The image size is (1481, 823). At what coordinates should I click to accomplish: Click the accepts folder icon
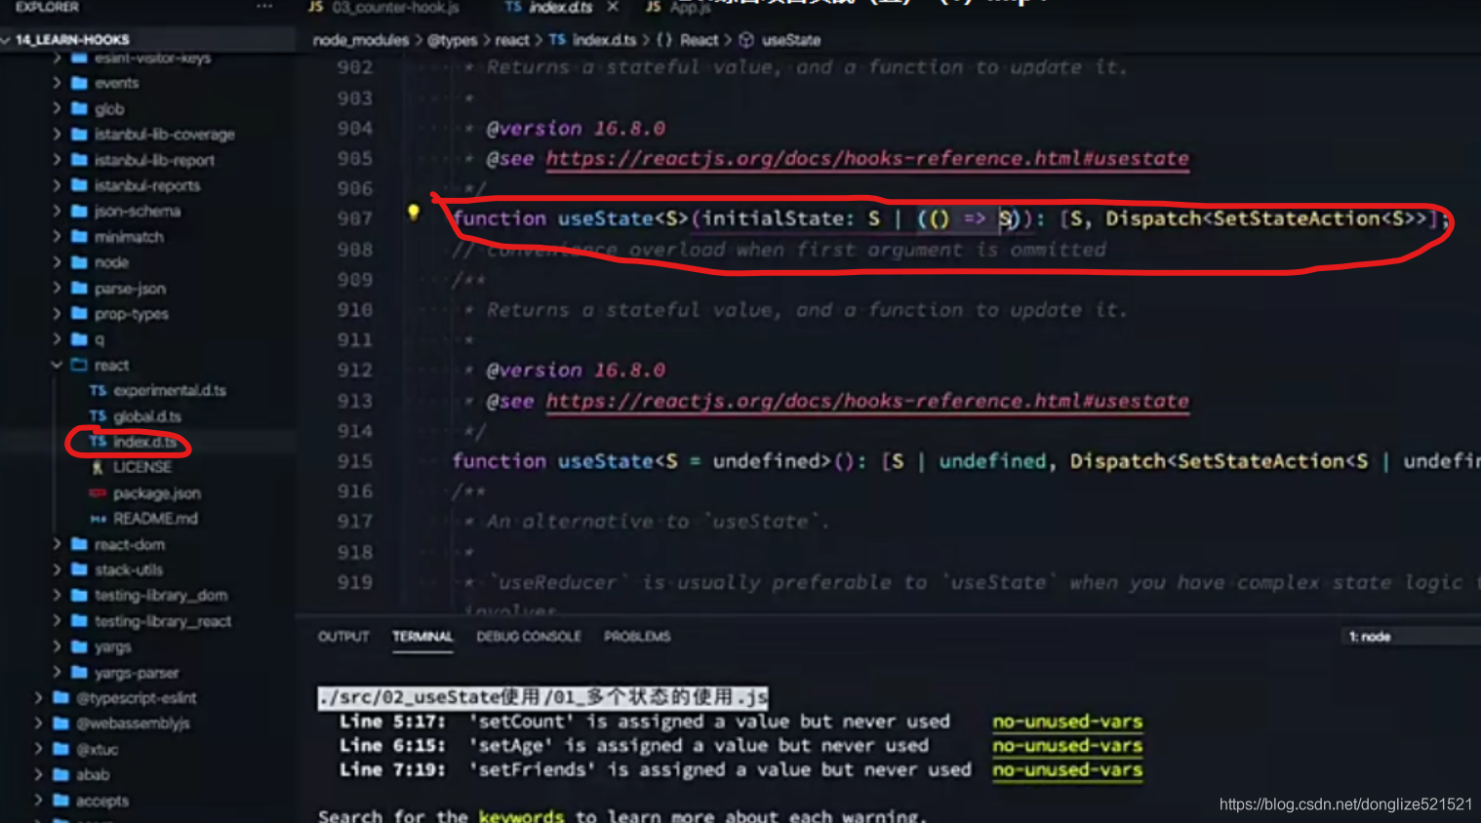(60, 801)
